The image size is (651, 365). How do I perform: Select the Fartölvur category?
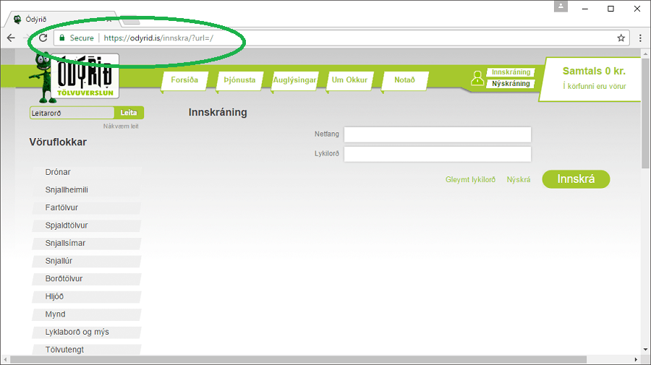click(x=86, y=208)
